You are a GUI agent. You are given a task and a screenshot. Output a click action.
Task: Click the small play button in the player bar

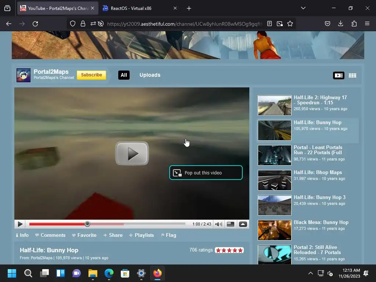tap(20, 224)
